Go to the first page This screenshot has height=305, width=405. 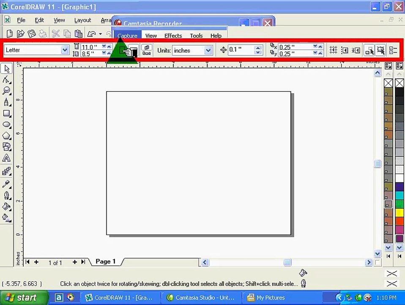[27, 262]
